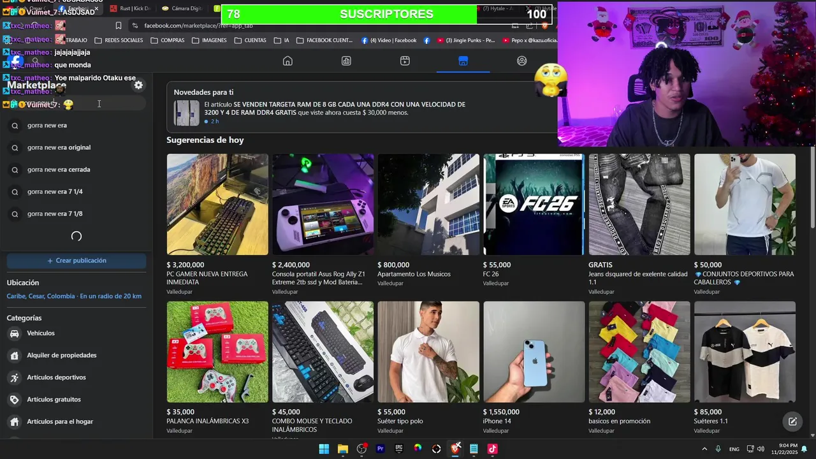Click the Artículos gratuitos tag icon
Screen dimensions: 816x459
15,400
